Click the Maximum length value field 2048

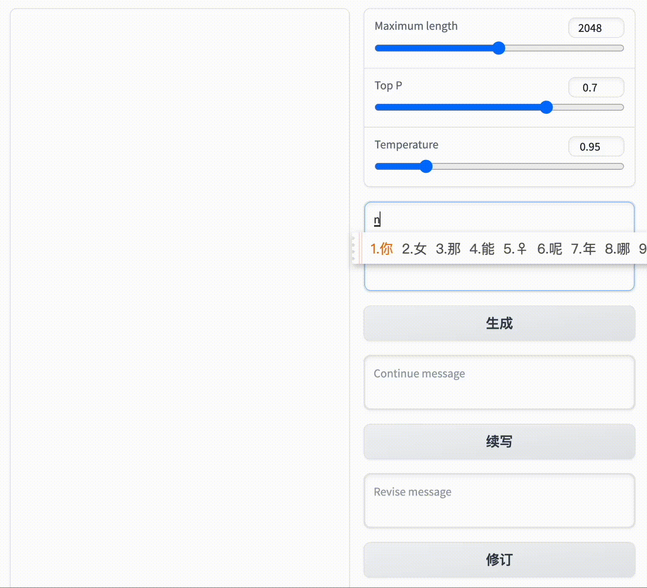(x=596, y=28)
